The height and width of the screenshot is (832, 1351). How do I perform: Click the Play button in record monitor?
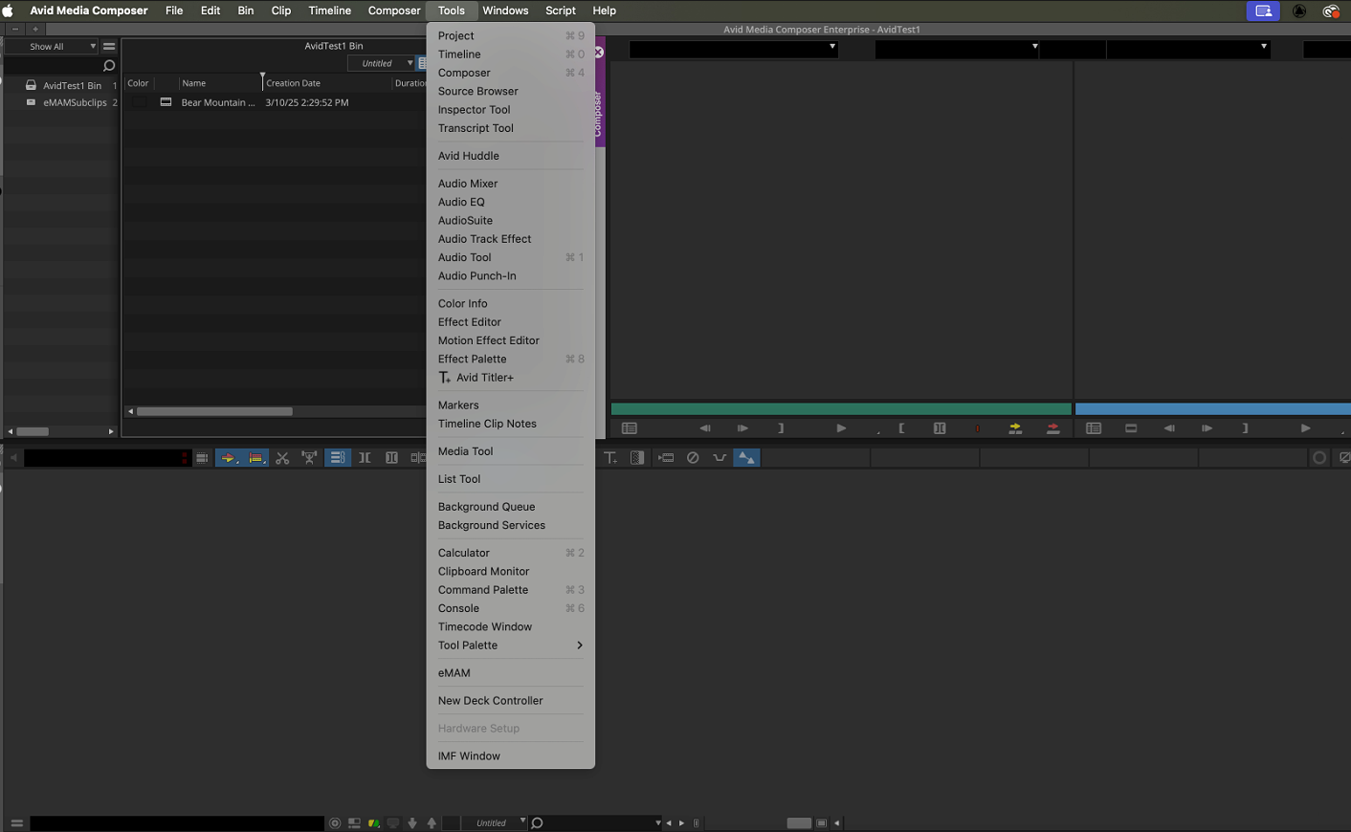coord(1305,428)
